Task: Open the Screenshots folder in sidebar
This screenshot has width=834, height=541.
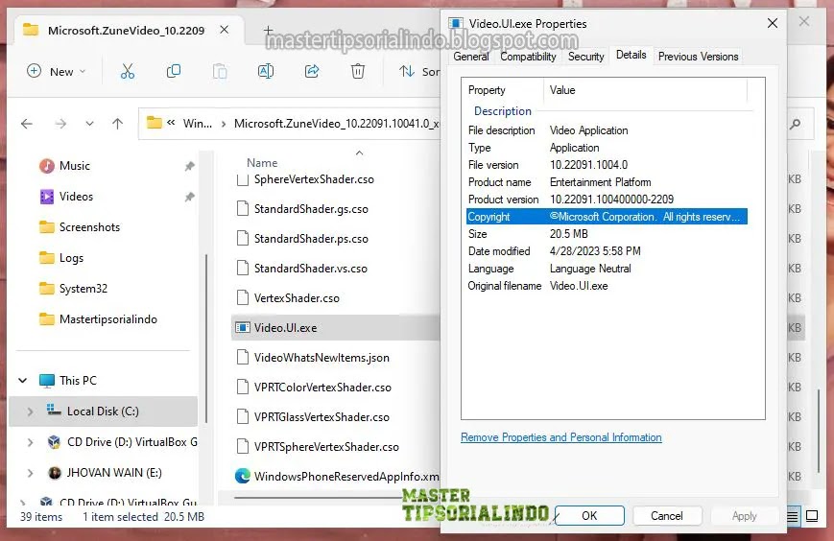Action: coord(89,227)
